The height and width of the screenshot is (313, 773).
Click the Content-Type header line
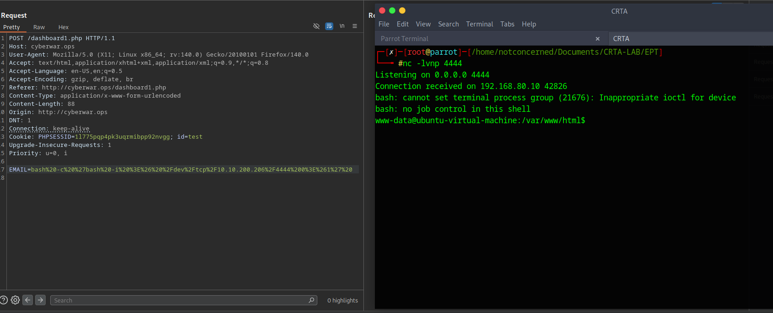(x=95, y=96)
